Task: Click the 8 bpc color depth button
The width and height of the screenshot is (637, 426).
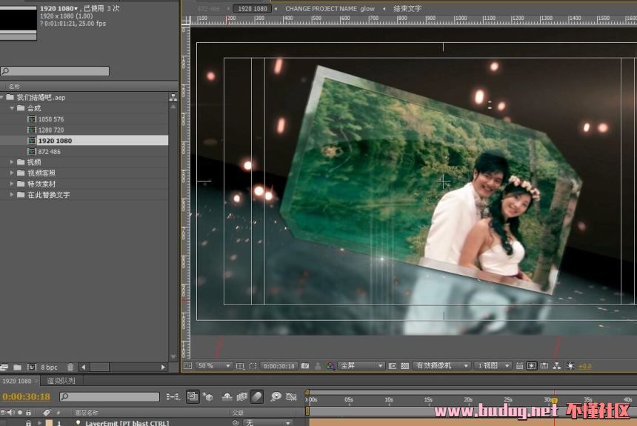Action: 49,367
